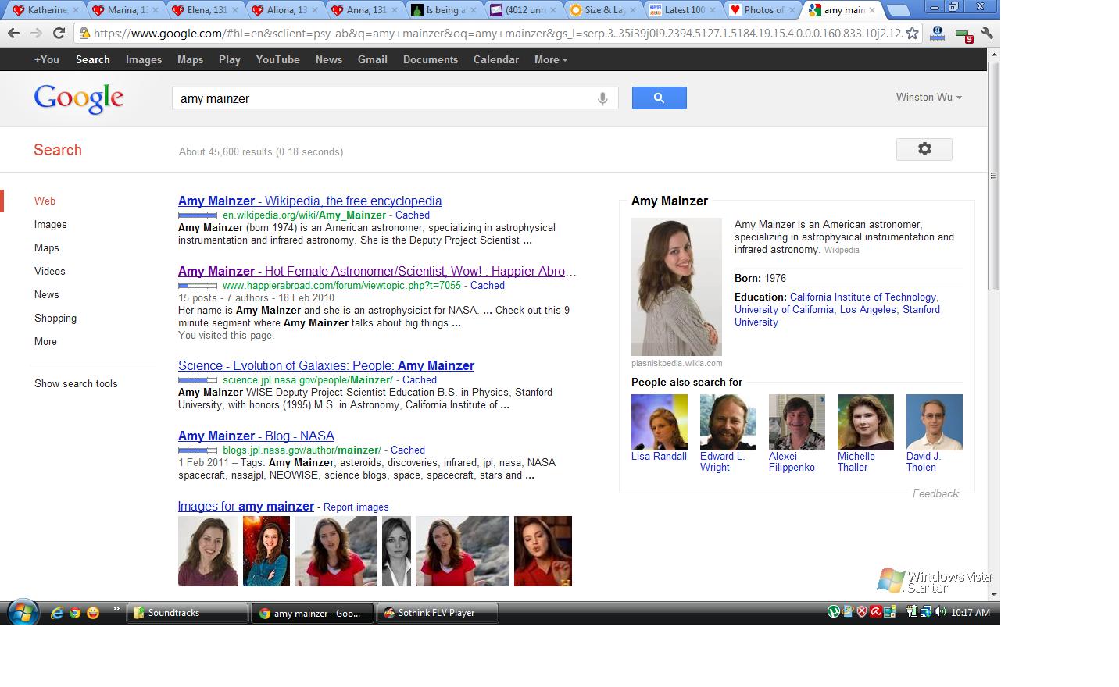Viewport: 1119px width, 687px height.
Task: Click Cached next to the en.wikipedia.org result
Action: [413, 215]
